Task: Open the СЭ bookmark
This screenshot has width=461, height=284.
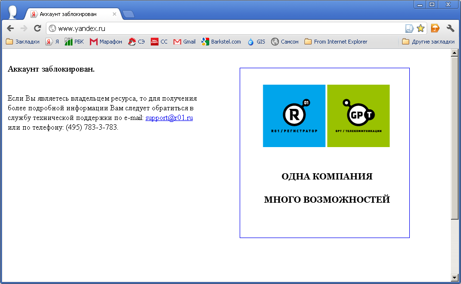Action: point(136,42)
